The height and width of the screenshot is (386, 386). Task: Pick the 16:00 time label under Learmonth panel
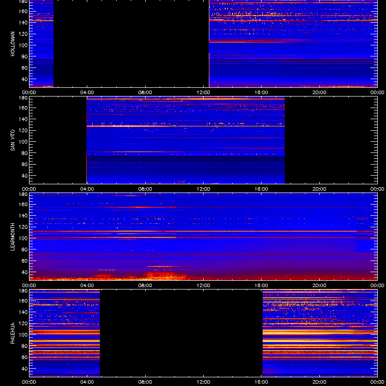[262, 286]
